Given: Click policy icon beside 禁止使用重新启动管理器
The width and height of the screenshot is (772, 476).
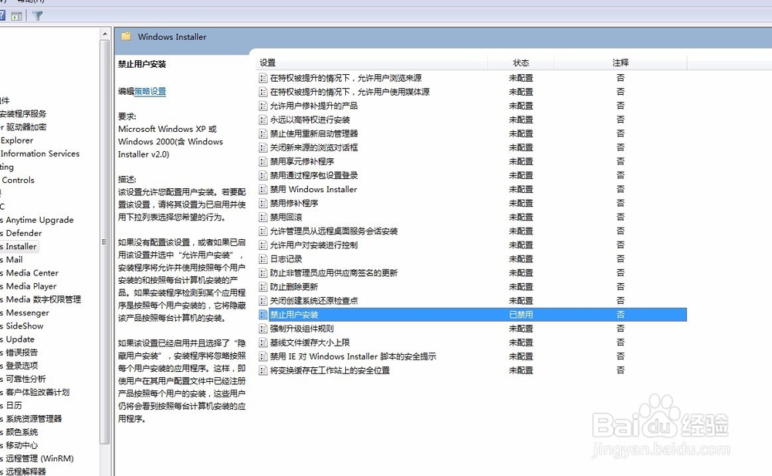Looking at the screenshot, I should click(x=263, y=133).
